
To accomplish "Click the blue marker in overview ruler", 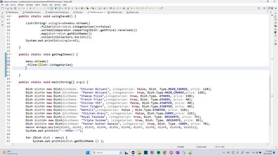I will 272,59.
